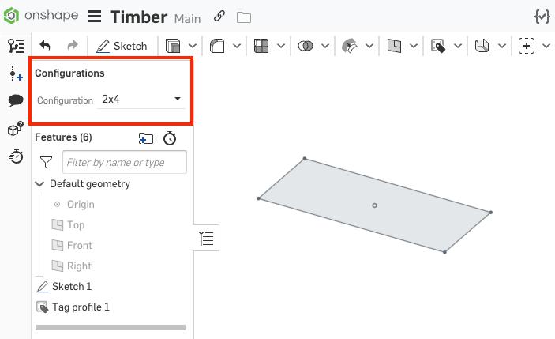555x339 pixels.
Task: Click the Sketch button
Action: coord(122,46)
